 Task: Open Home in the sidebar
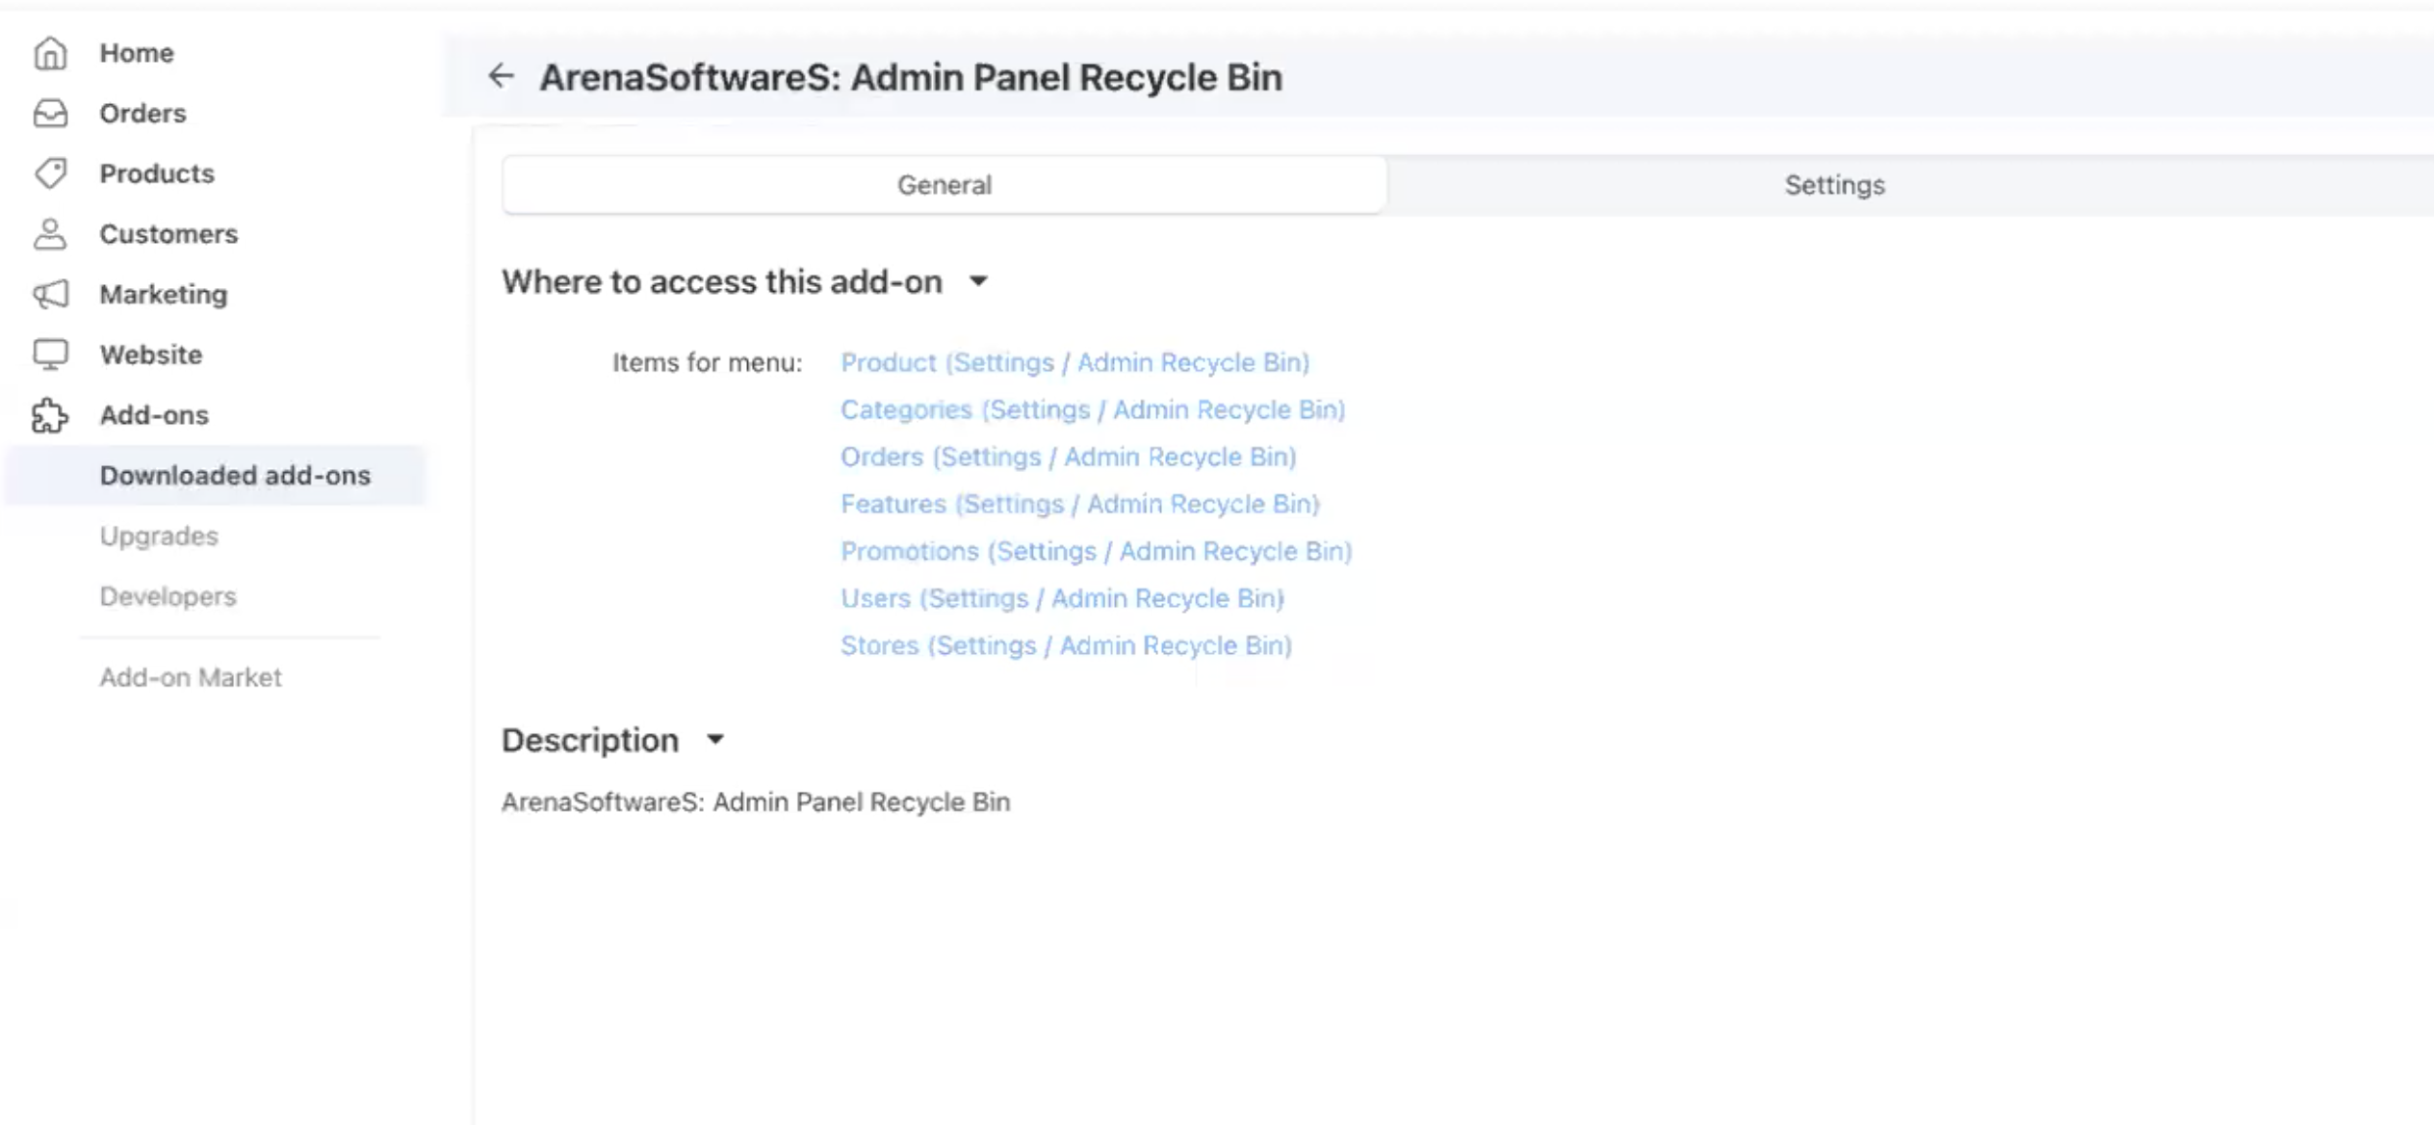point(137,53)
